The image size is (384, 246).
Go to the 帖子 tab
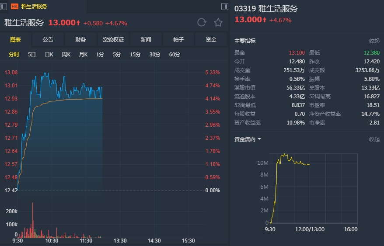[x=178, y=40]
